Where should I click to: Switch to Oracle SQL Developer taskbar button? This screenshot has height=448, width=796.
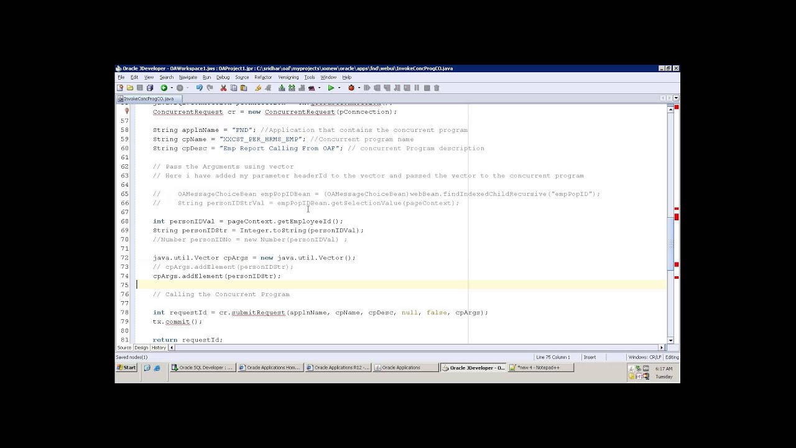tap(203, 368)
